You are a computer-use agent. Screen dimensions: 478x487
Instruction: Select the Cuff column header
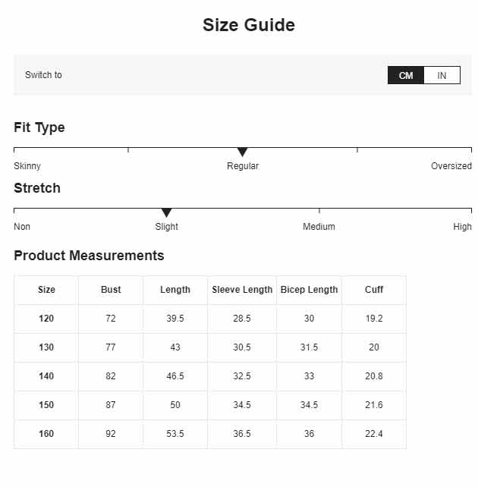click(x=374, y=290)
